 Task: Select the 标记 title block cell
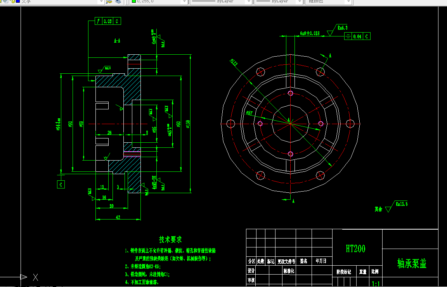pyautogui.click(x=270, y=261)
